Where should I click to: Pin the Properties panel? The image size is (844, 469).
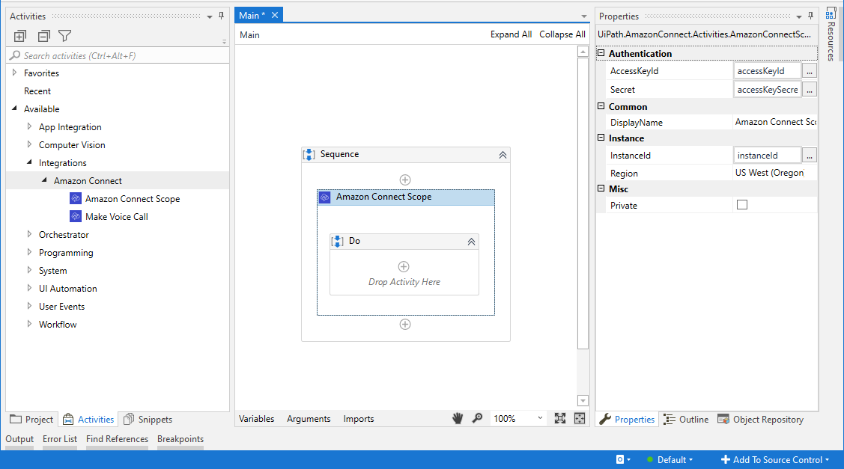click(x=810, y=16)
